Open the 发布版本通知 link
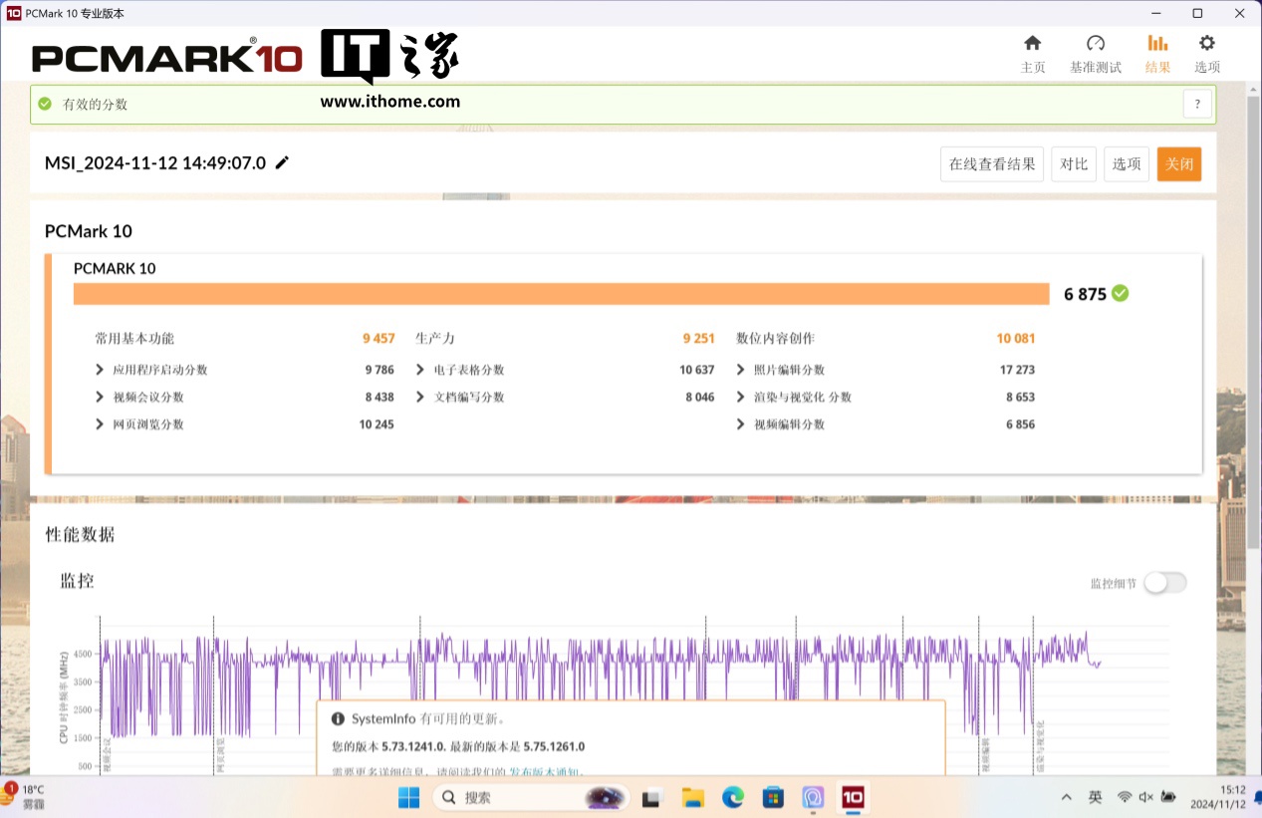1262x818 pixels. [x=545, y=771]
